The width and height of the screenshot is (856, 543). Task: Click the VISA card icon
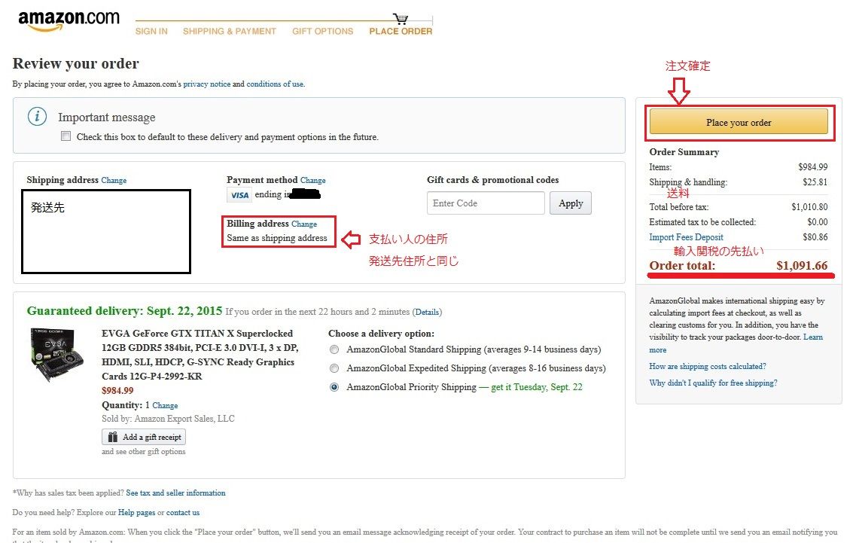(x=239, y=194)
